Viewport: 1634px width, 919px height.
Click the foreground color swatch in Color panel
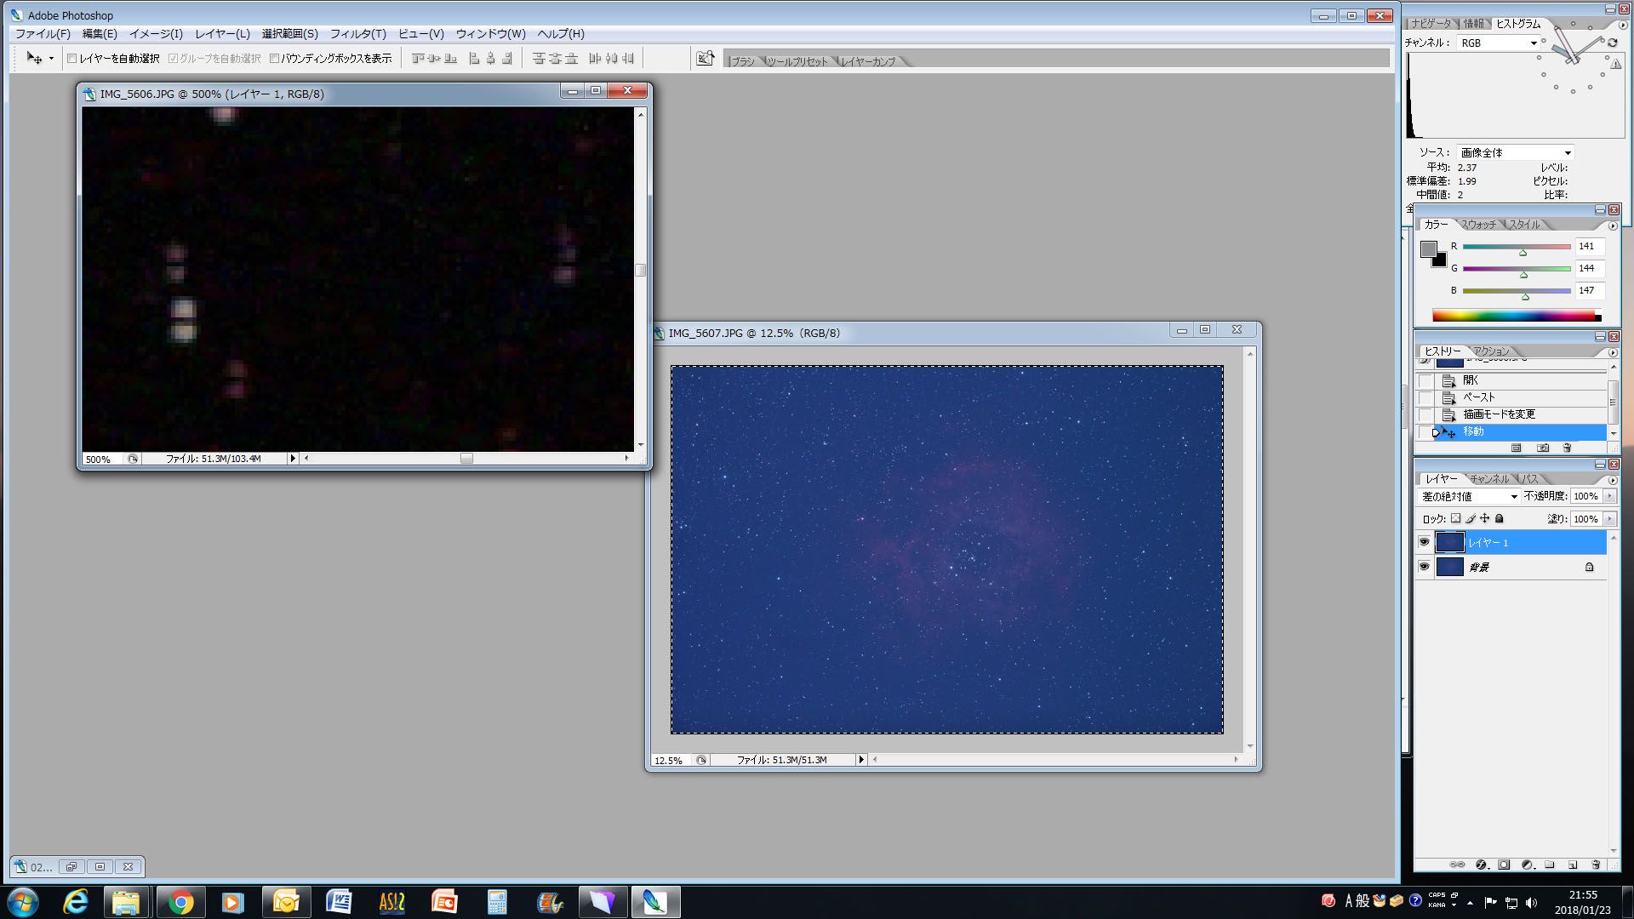pyautogui.click(x=1429, y=249)
